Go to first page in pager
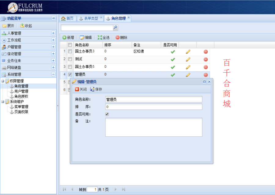This screenshot has width=275, height=195. (x=64, y=189)
